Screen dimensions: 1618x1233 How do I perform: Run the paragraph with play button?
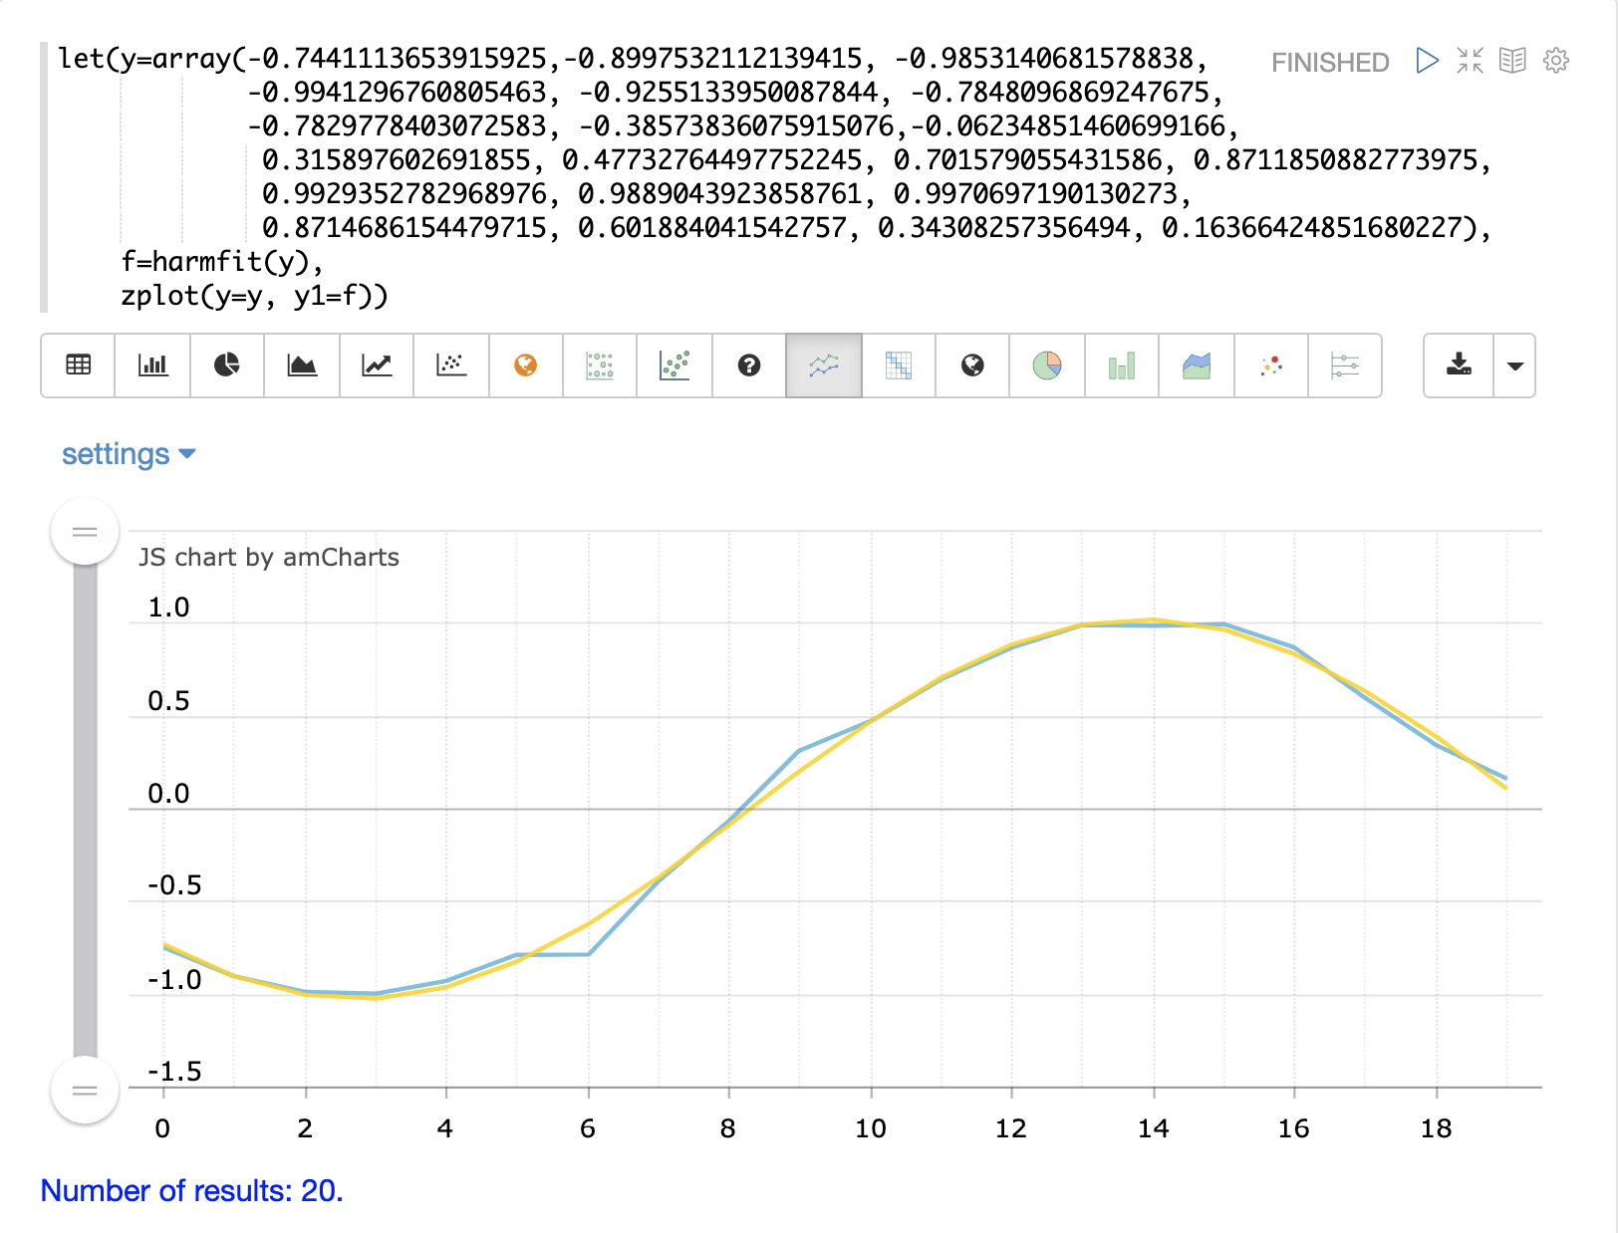[x=1427, y=61]
